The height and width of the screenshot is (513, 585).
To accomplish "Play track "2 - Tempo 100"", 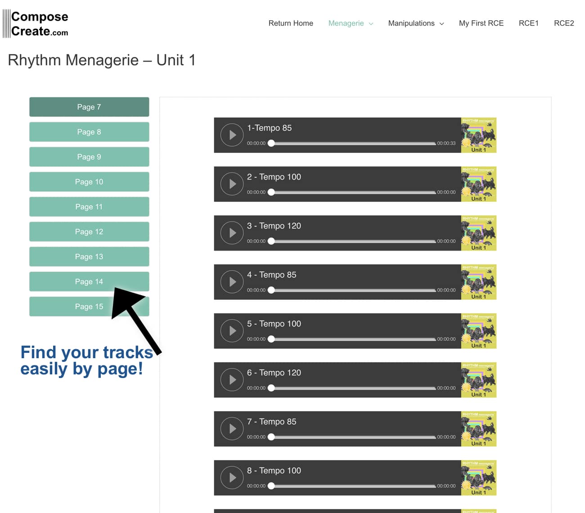I will pyautogui.click(x=232, y=184).
